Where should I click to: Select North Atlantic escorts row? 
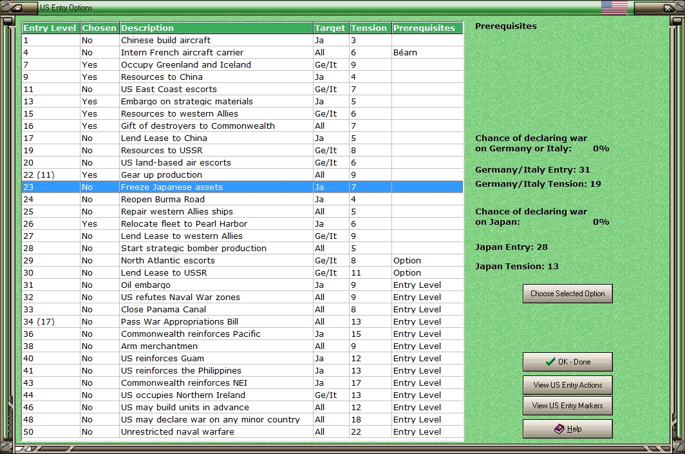tap(243, 260)
